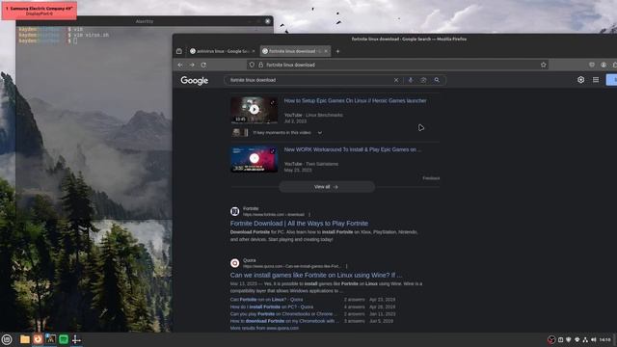The width and height of the screenshot is (617, 347).
Task: Open How to download Fortnite on Chromebook link
Action: click(x=284, y=321)
